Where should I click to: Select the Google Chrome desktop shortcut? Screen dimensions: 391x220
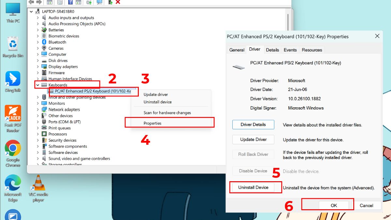pyautogui.click(x=13, y=154)
